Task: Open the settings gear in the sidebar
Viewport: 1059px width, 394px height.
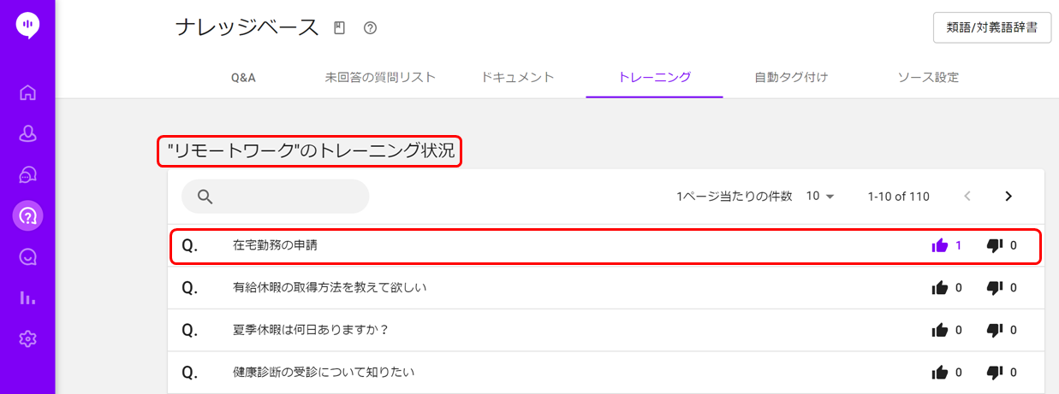Action: coord(27,339)
